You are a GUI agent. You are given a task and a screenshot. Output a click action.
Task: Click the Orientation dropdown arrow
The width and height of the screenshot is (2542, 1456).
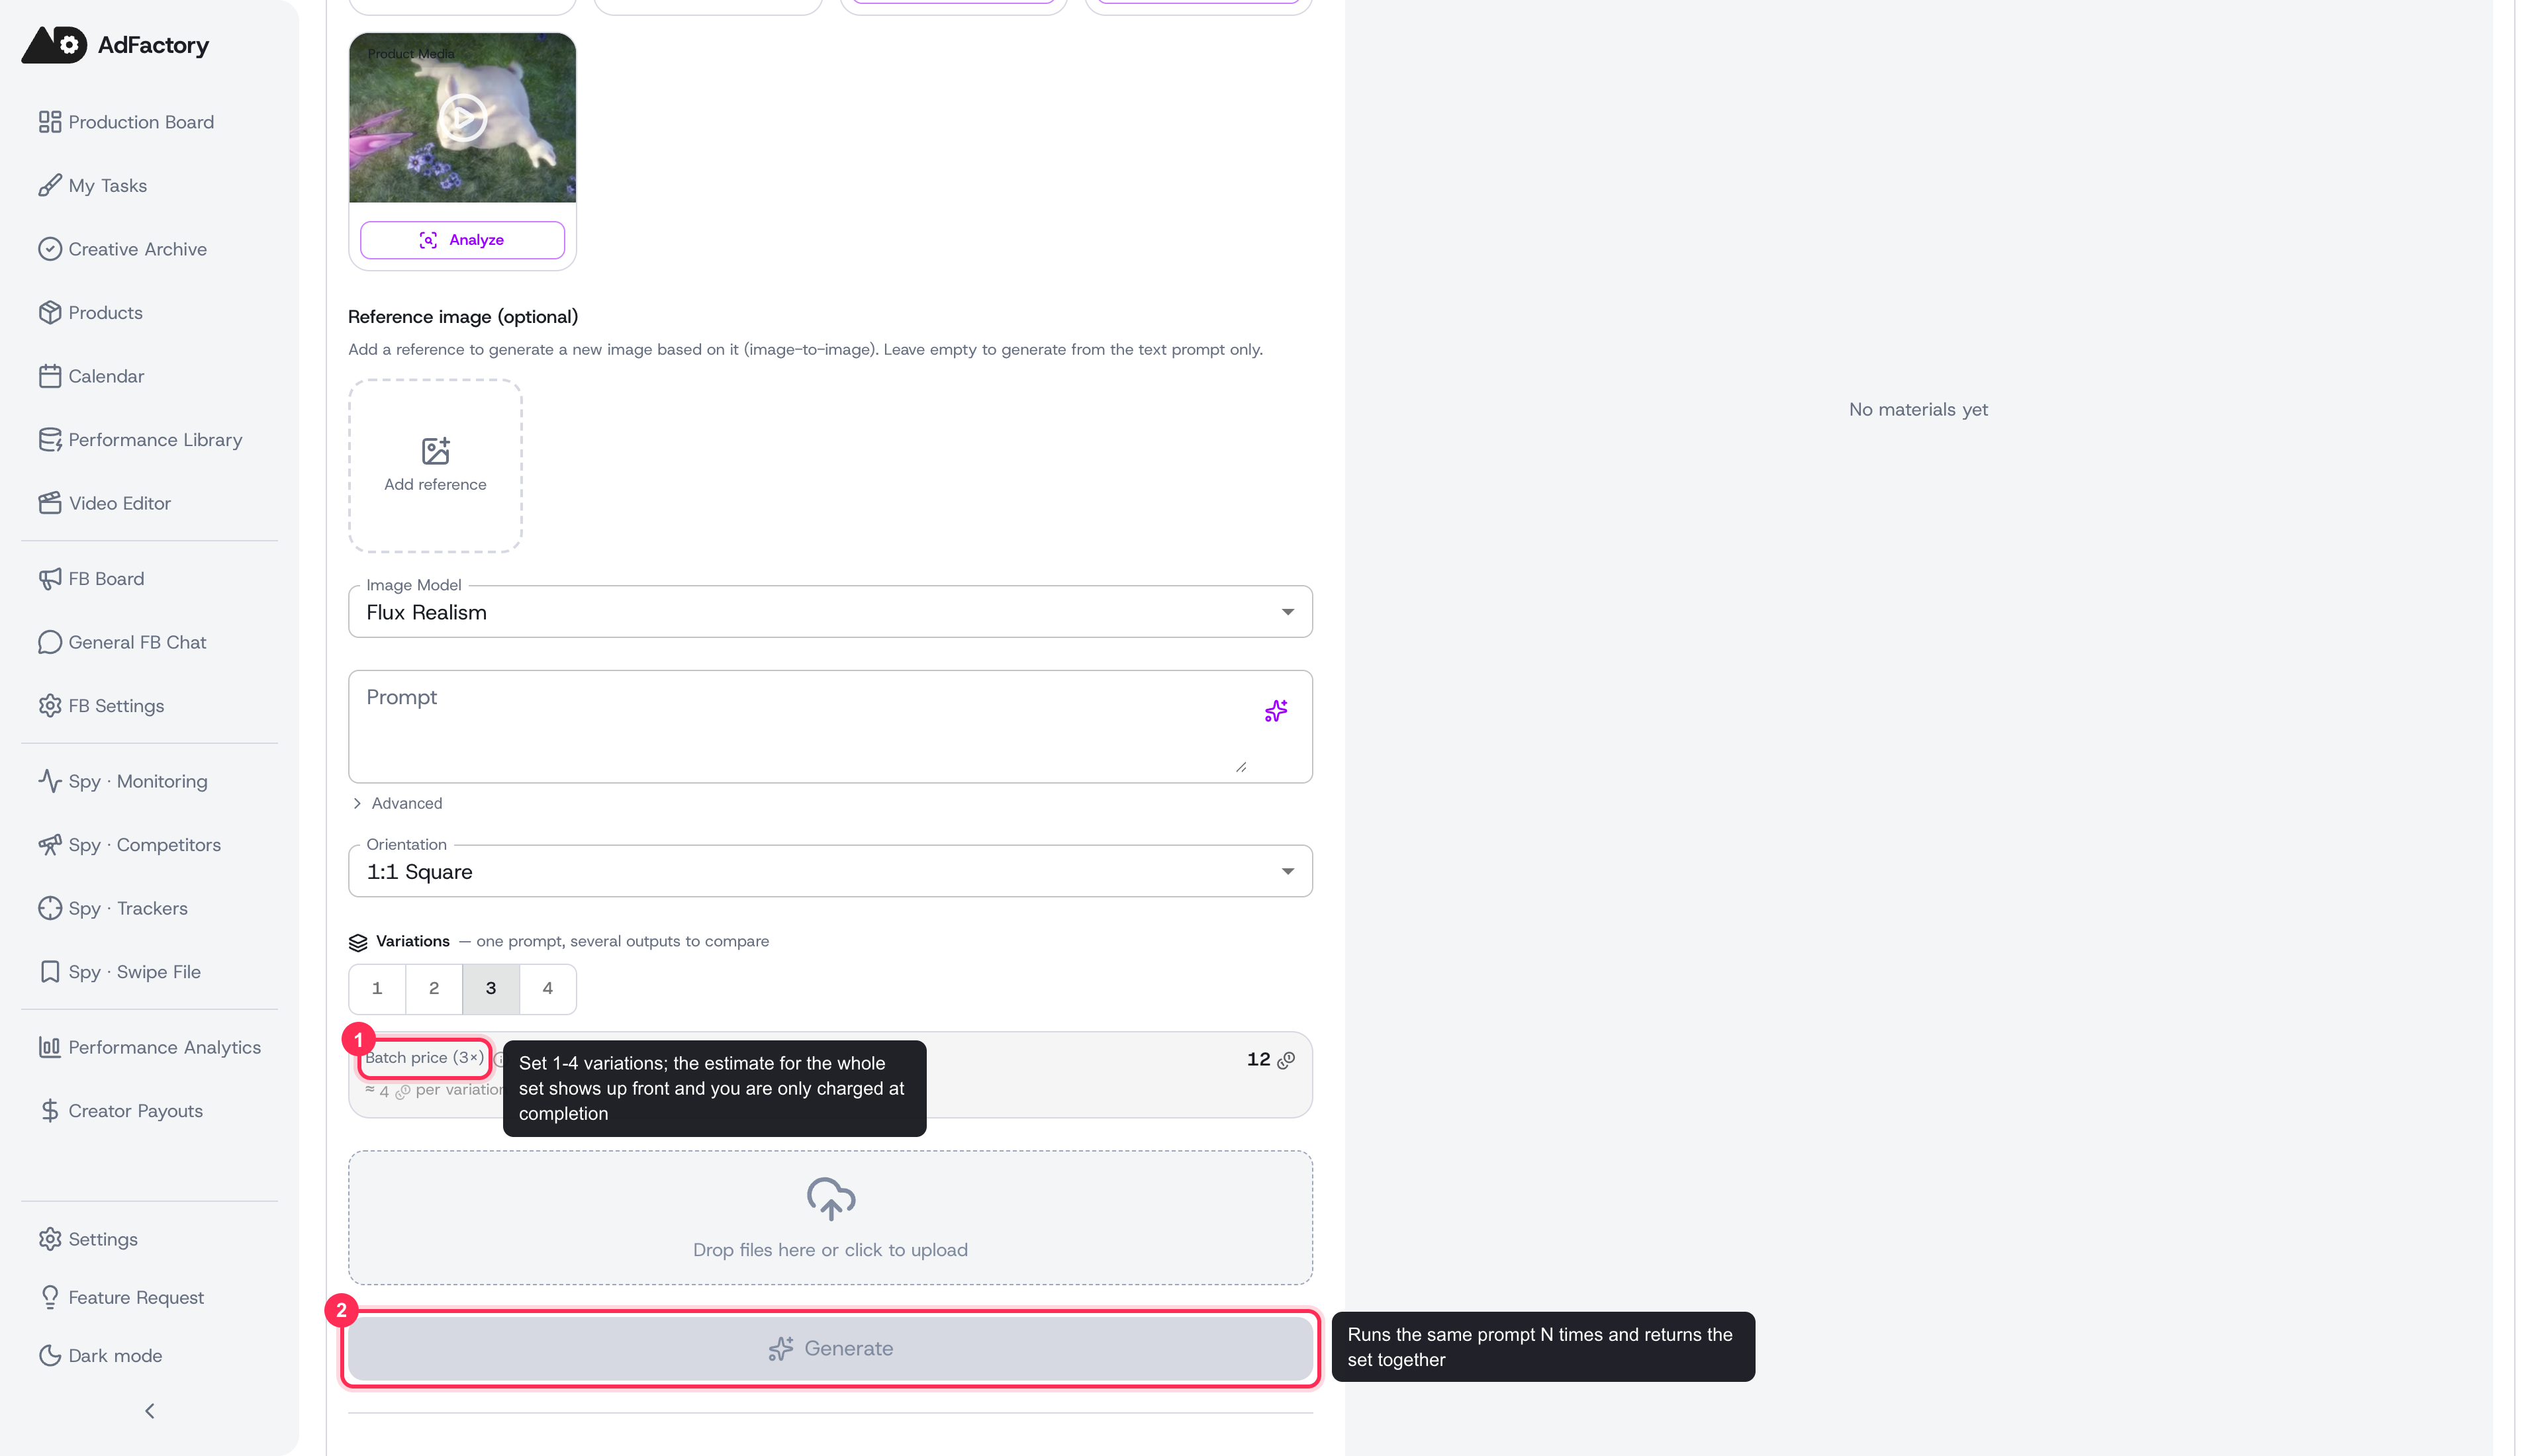click(1288, 872)
